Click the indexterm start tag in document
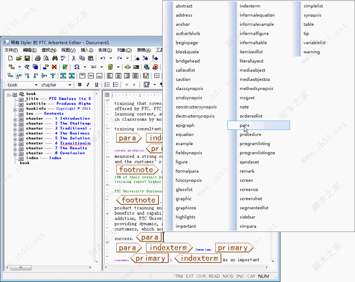This screenshot has height=282, width=355. (169, 248)
